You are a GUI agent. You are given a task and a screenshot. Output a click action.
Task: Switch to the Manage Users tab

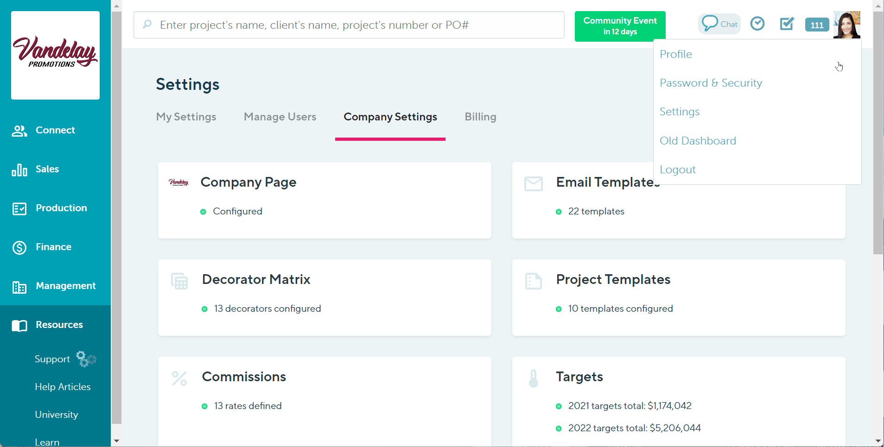pyautogui.click(x=280, y=117)
